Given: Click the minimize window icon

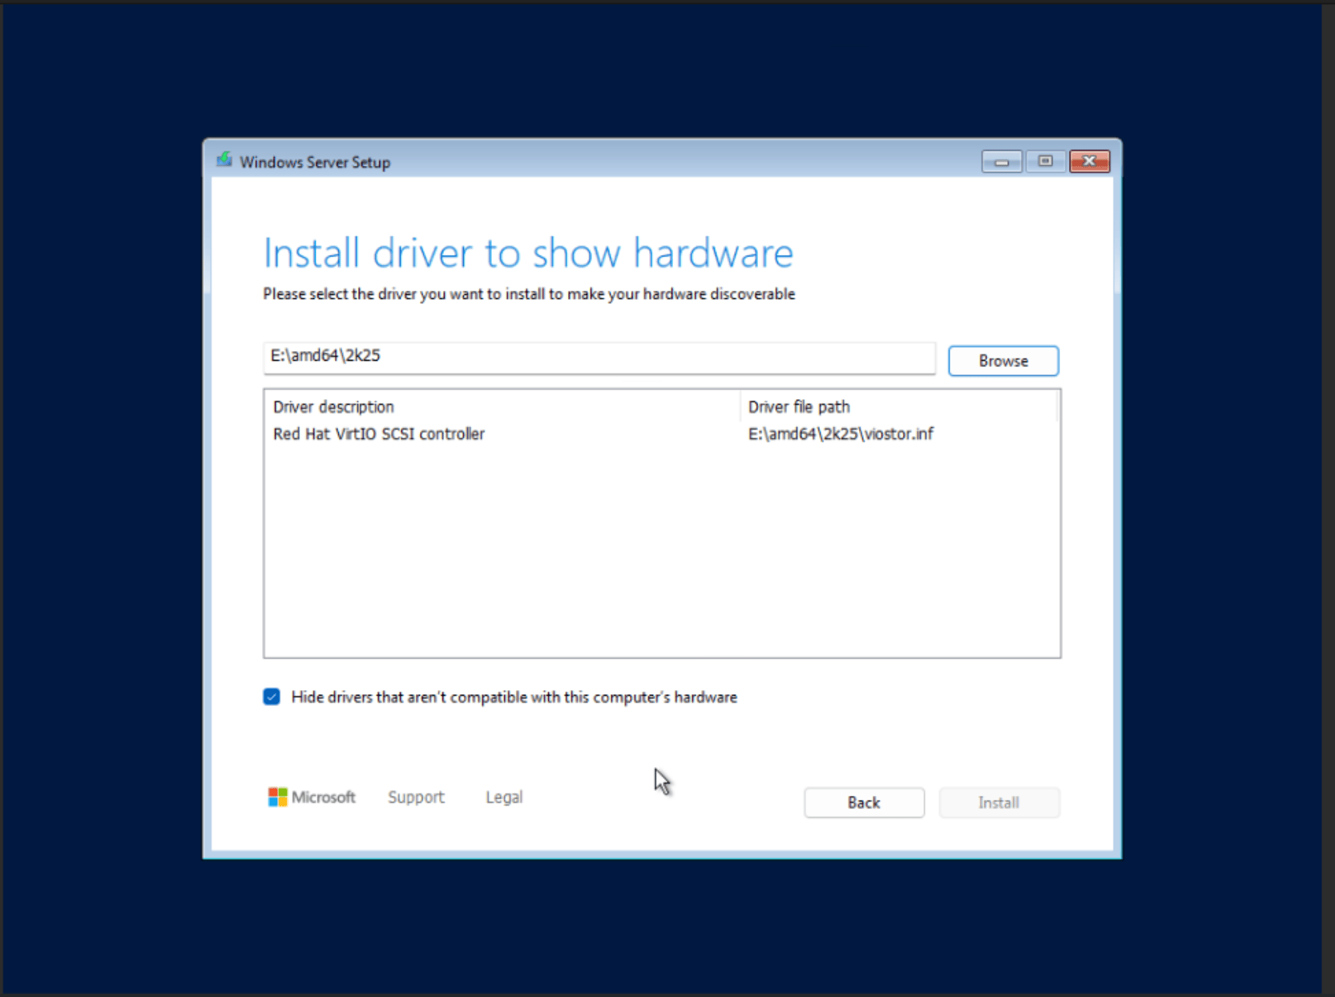Looking at the screenshot, I should (x=1001, y=161).
